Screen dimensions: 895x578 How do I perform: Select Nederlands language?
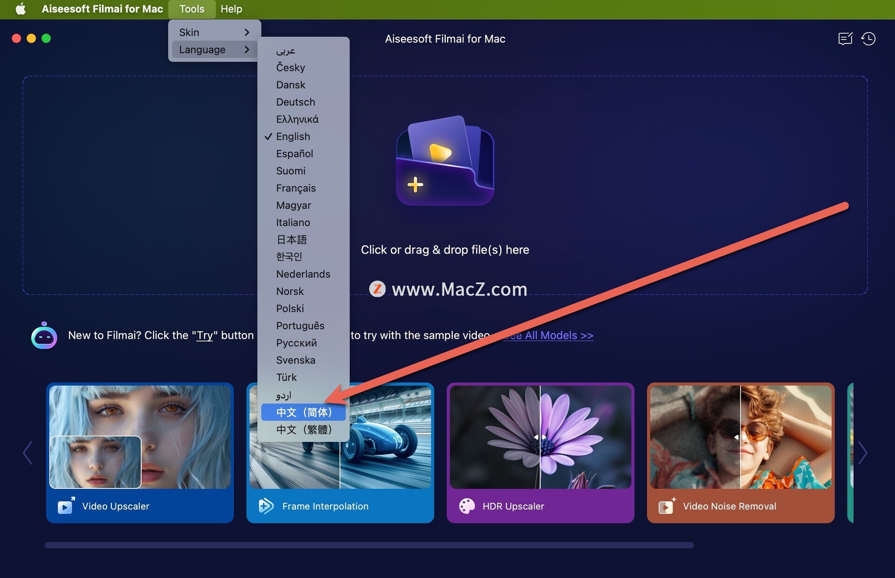pyautogui.click(x=303, y=274)
